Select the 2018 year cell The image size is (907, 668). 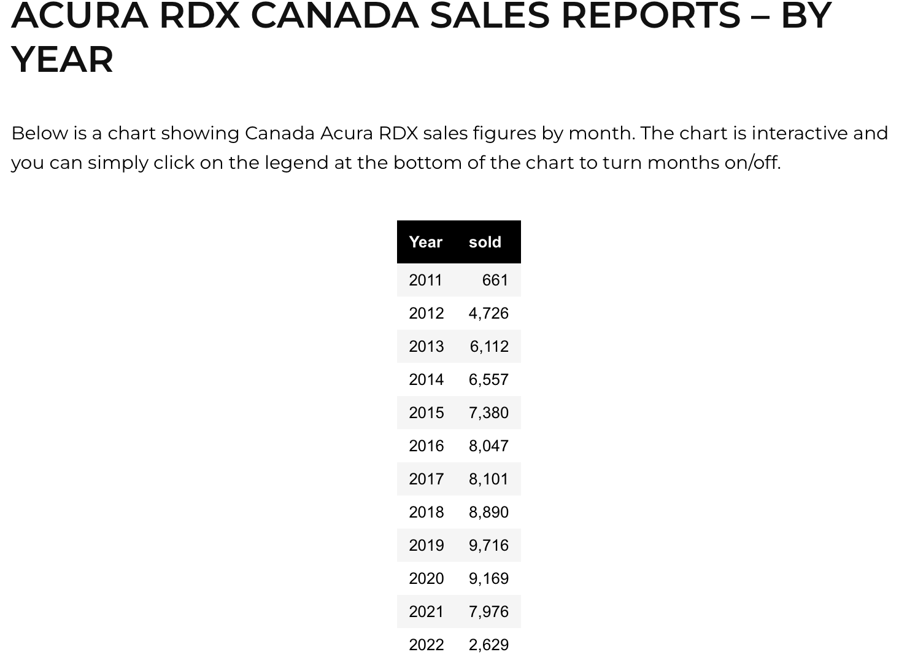click(426, 513)
